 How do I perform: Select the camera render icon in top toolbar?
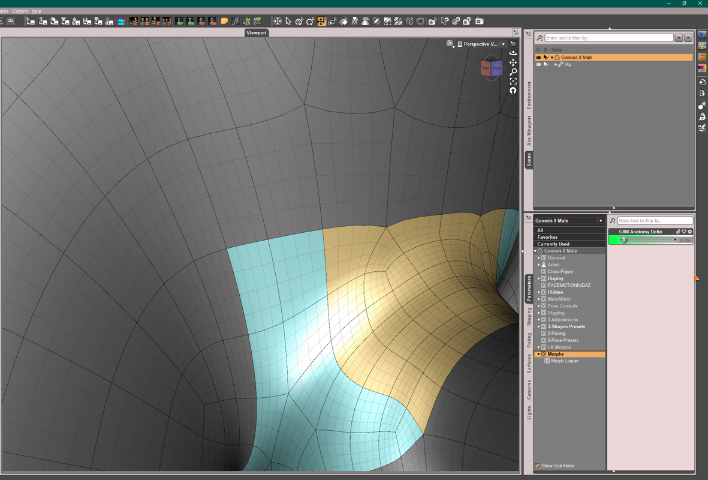[480, 21]
